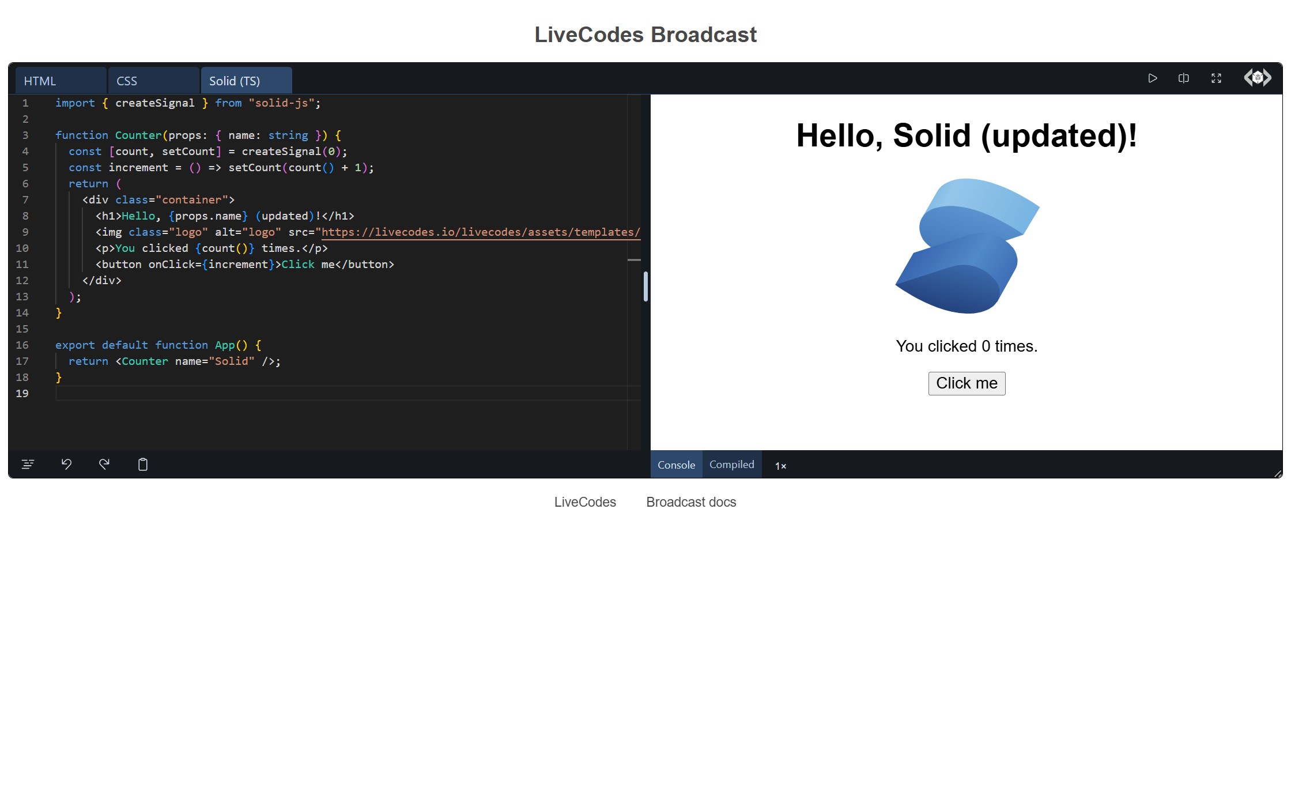Click the undo arrow icon
The width and height of the screenshot is (1291, 807).
(x=66, y=463)
